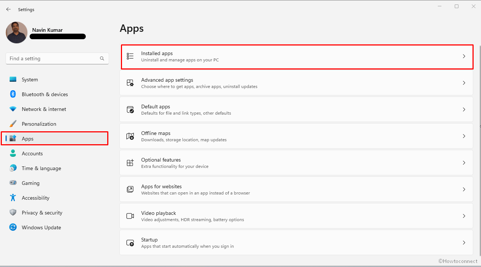The image size is (481, 267).
Task: Click the Startup chevron arrow
Action: point(464,243)
